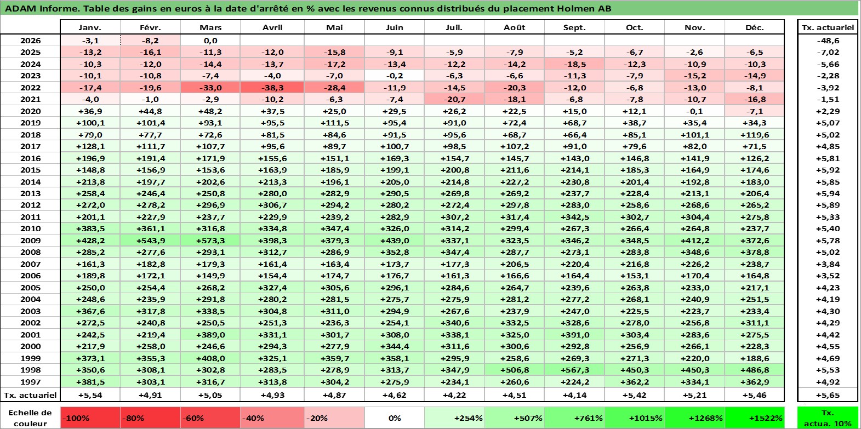Click cell +5,65 at bottom right

tap(828, 395)
